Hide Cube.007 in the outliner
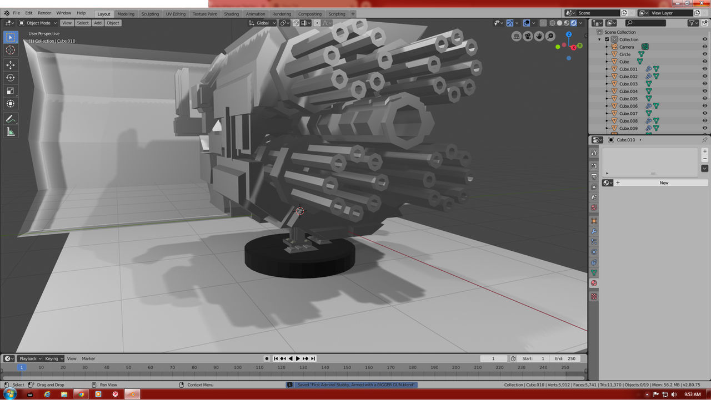 705,113
